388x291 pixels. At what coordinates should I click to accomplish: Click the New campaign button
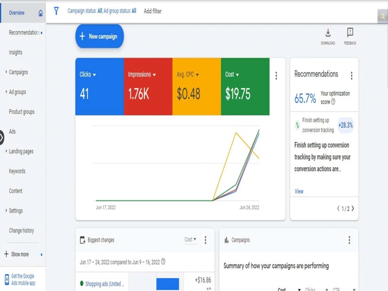pos(99,36)
